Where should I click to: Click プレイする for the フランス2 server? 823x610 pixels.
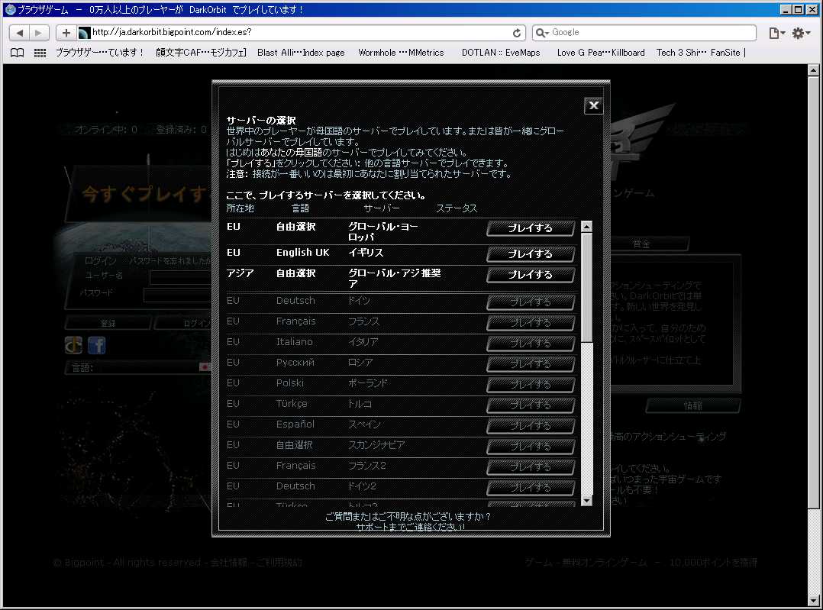coord(530,466)
